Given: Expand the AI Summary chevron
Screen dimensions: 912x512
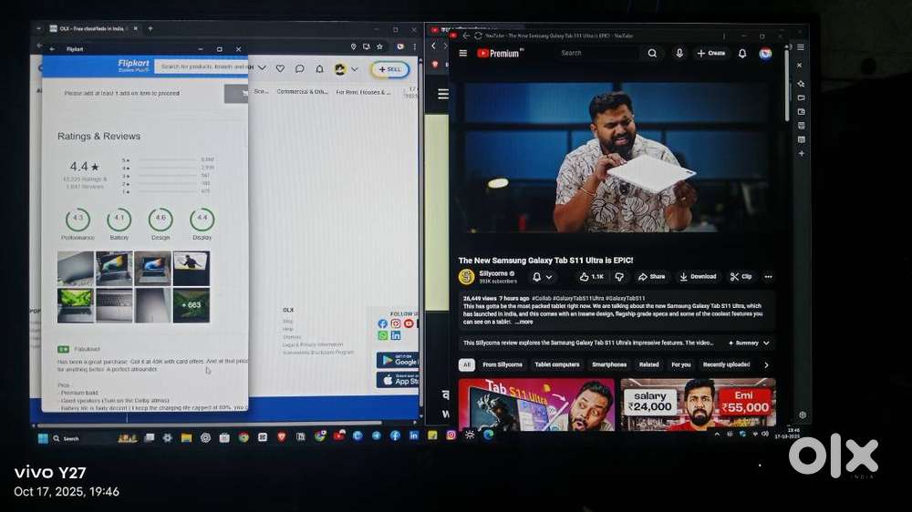Looking at the screenshot, I should point(766,343).
